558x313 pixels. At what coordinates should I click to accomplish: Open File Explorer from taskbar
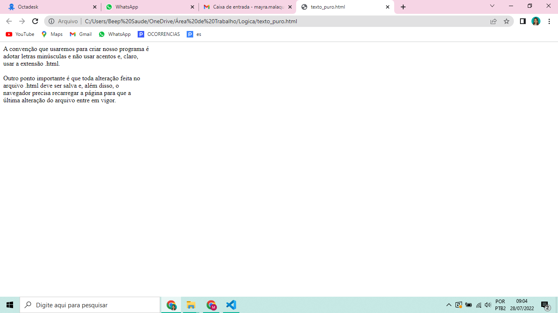coord(191,305)
